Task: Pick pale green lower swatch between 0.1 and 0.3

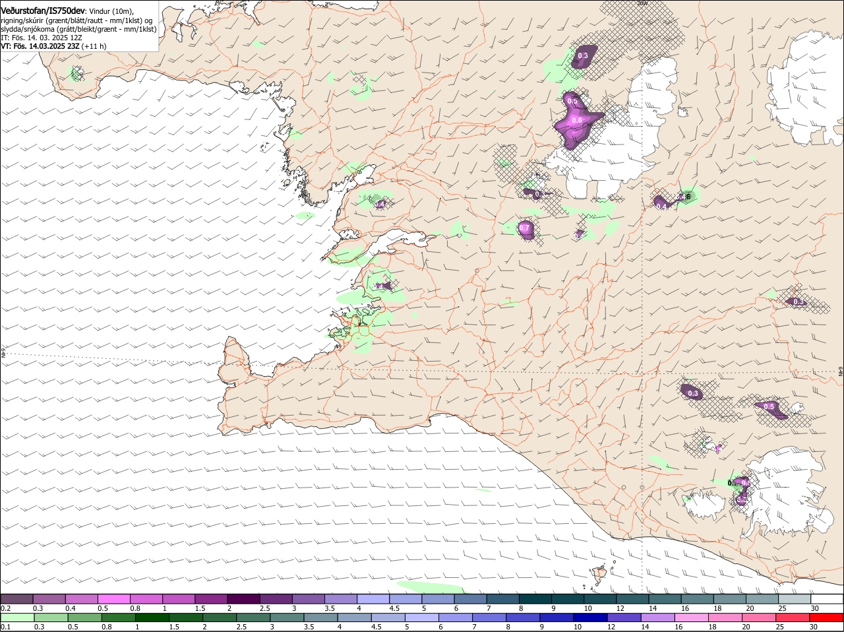Action: pos(17,617)
